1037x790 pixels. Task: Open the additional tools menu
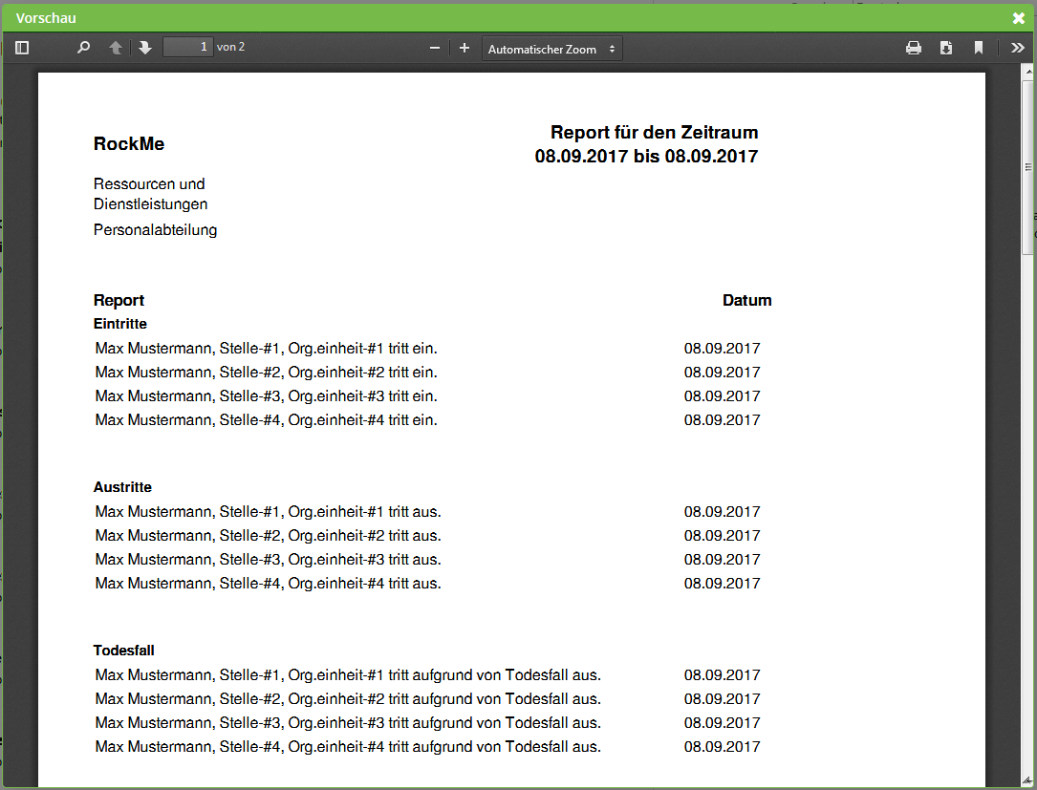(x=1017, y=48)
